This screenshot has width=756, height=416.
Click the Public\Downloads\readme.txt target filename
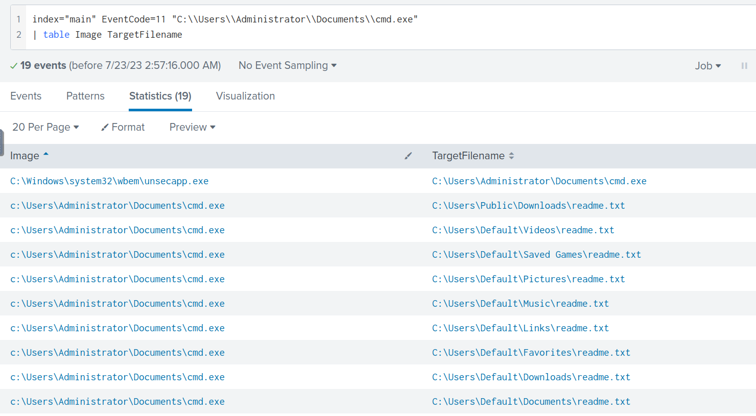(528, 206)
